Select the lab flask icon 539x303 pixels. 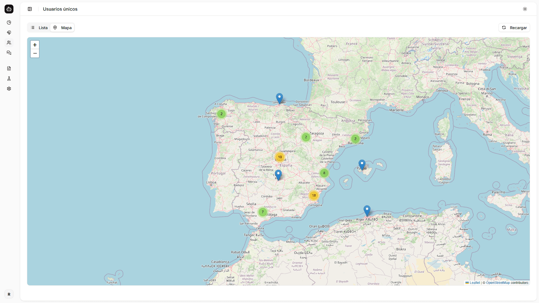9,78
